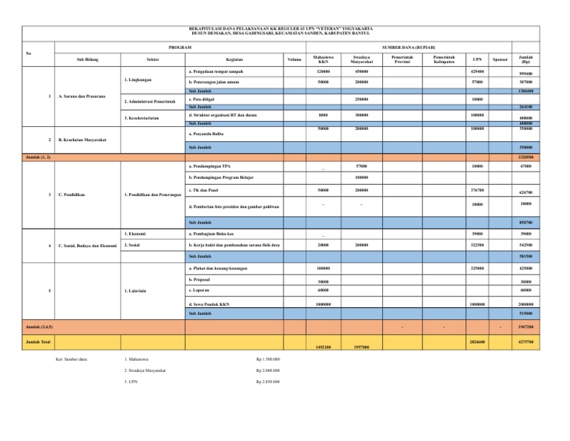Click the UPN column header
570x441 pixels.
[477, 59]
